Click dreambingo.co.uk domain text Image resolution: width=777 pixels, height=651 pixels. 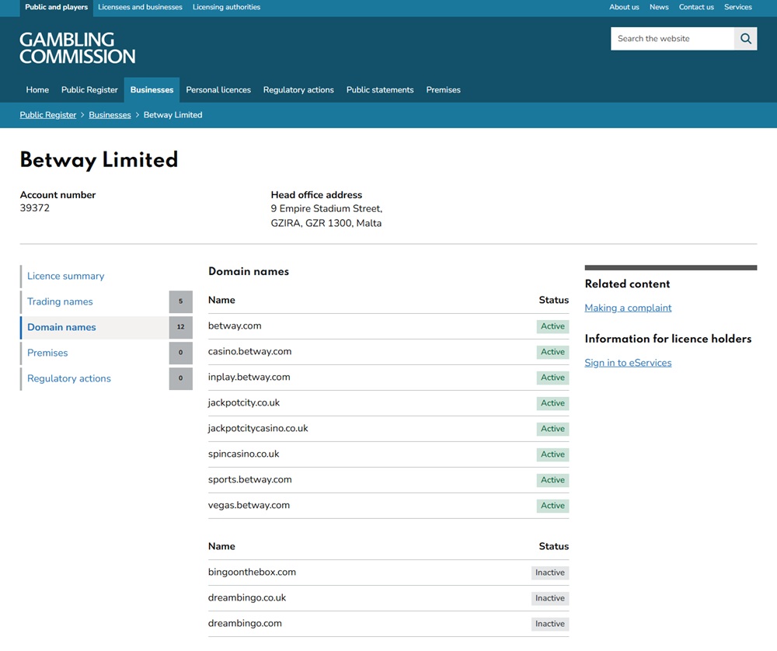click(x=247, y=598)
